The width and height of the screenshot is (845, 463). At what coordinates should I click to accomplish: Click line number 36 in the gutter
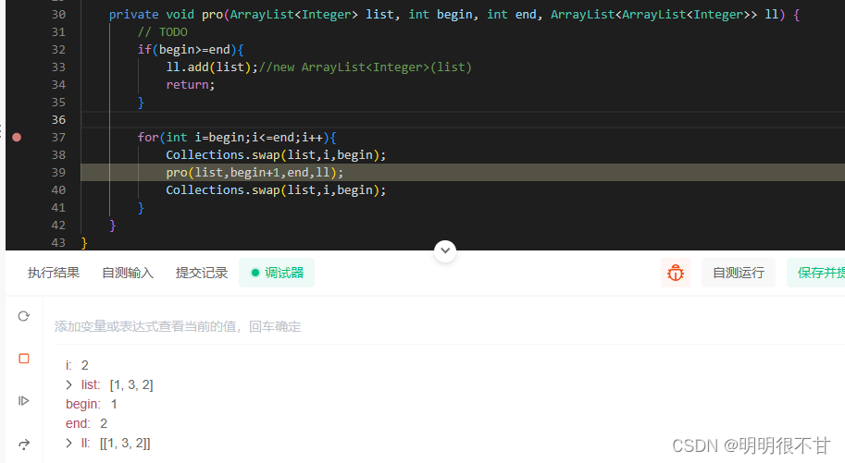click(x=58, y=119)
